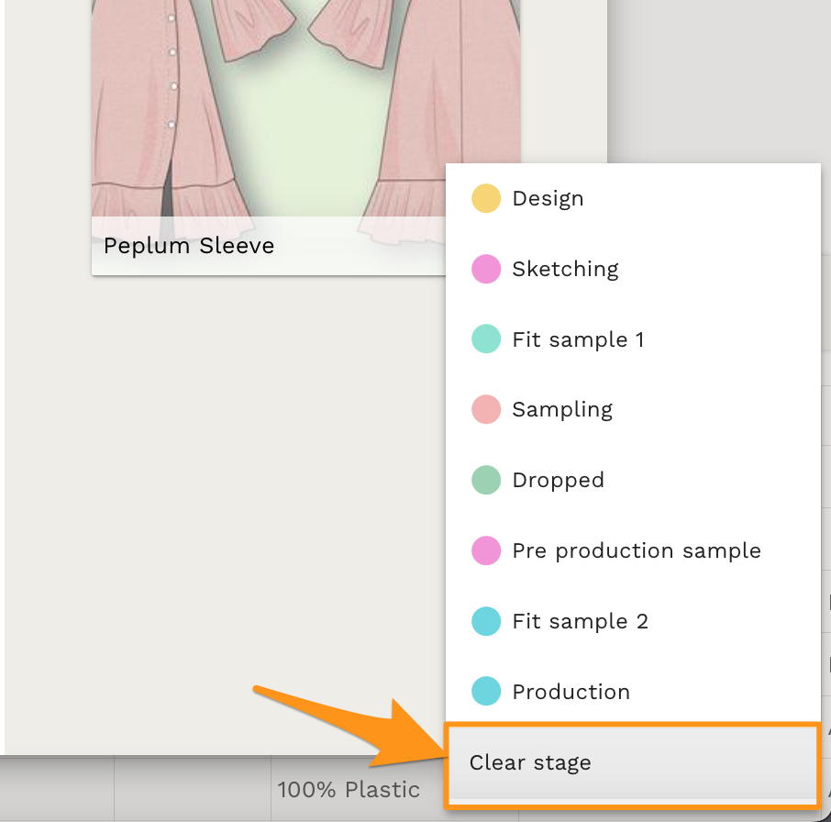Screen dimensions: 831x822
Task: Pick the Sampling stage entry
Action: point(562,410)
